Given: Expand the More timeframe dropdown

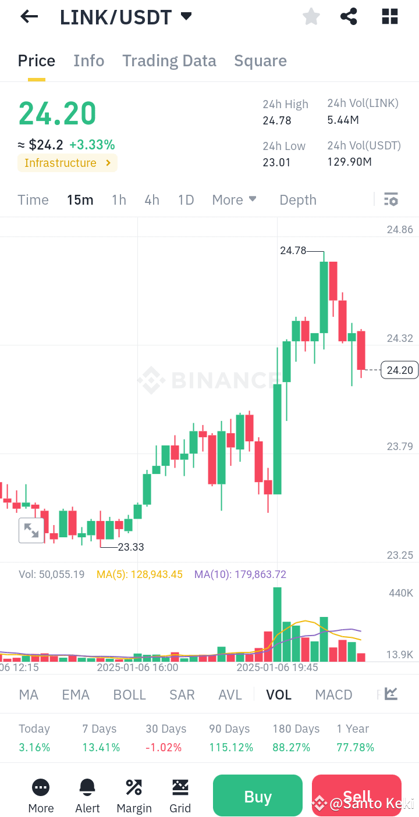Looking at the screenshot, I should [234, 199].
